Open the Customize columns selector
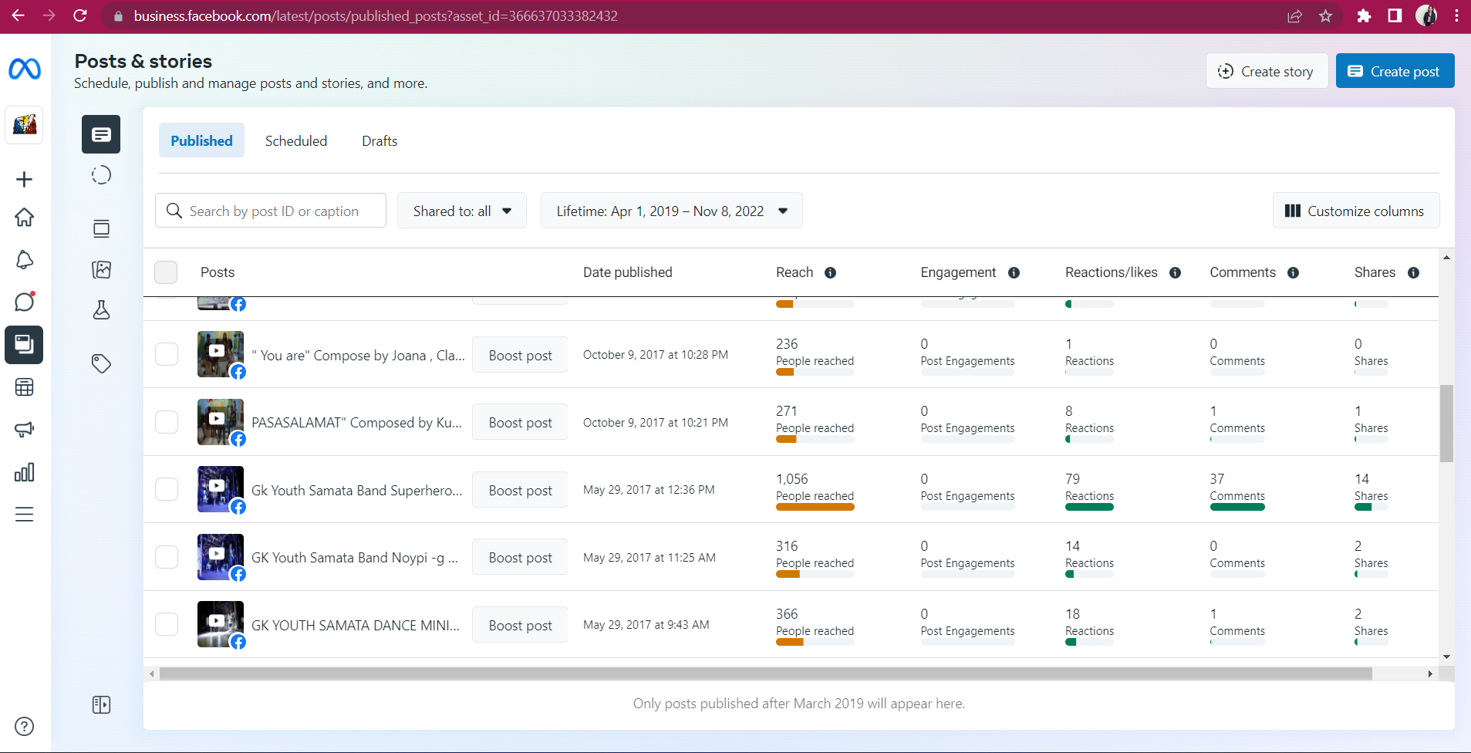This screenshot has width=1471, height=753. [1355, 211]
